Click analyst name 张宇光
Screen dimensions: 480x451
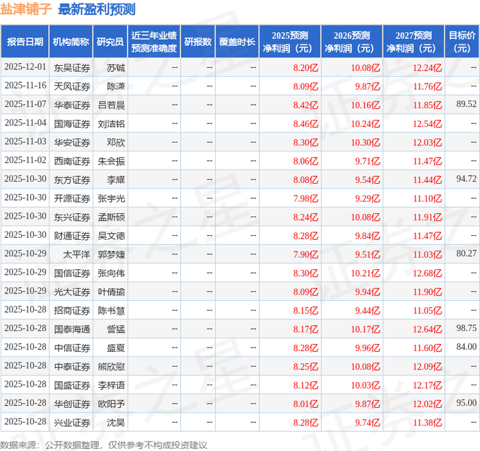click(111, 198)
